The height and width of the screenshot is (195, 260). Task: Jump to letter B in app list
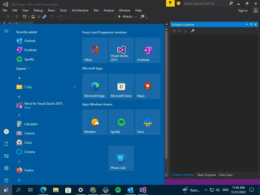[x=19, y=97]
